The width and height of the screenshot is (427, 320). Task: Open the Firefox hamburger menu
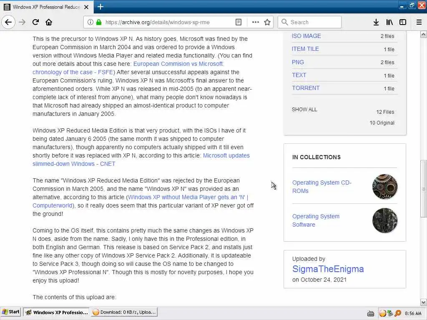click(x=419, y=22)
